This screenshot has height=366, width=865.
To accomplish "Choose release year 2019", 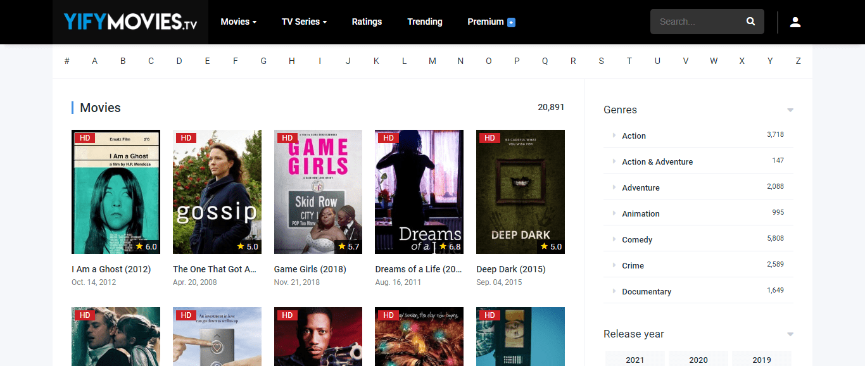I will (762, 359).
